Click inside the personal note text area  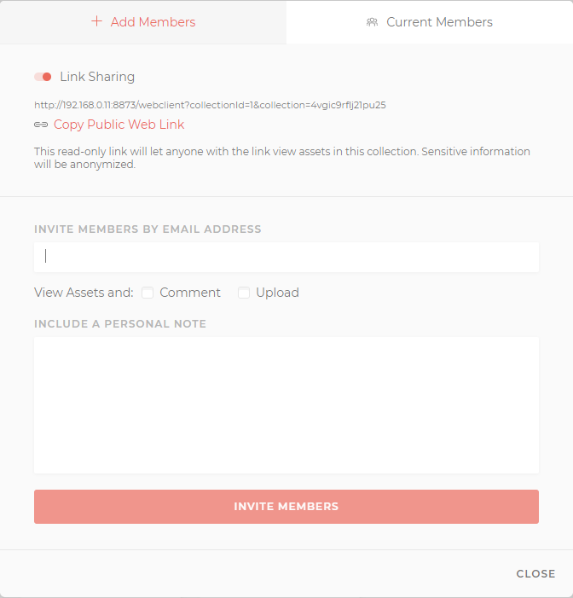(x=286, y=405)
